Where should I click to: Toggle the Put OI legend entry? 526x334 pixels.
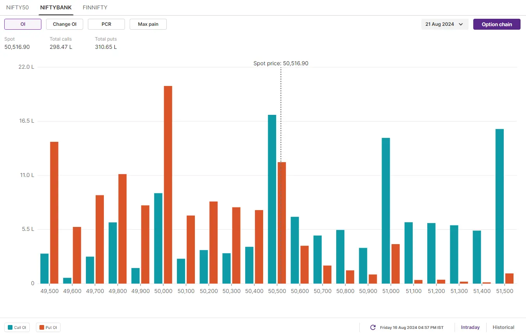pyautogui.click(x=48, y=327)
